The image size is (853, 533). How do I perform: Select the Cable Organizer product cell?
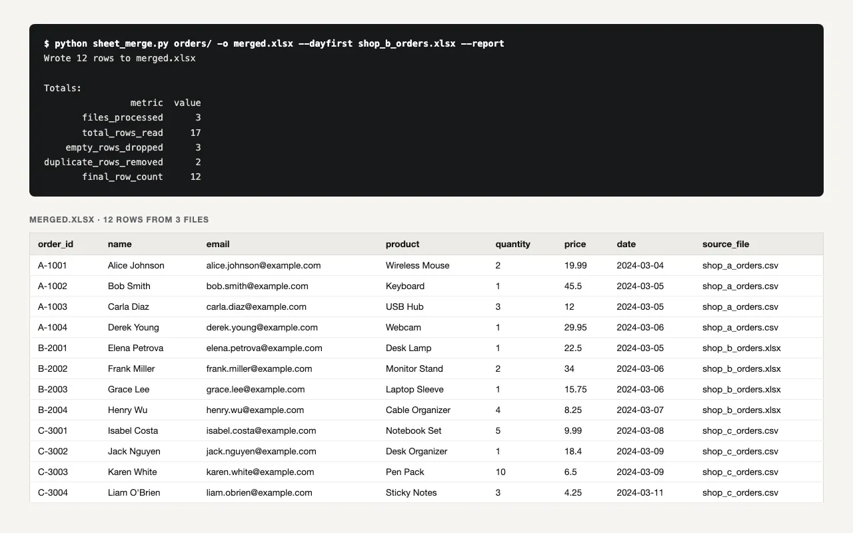pyautogui.click(x=418, y=410)
